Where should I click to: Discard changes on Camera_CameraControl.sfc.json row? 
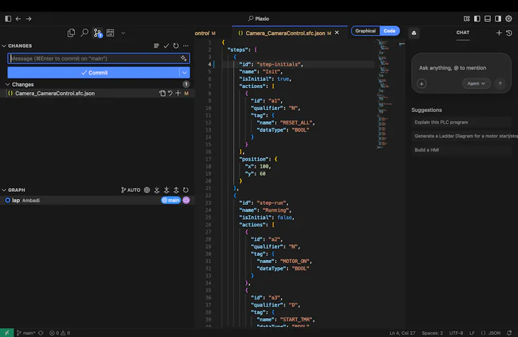(170, 93)
